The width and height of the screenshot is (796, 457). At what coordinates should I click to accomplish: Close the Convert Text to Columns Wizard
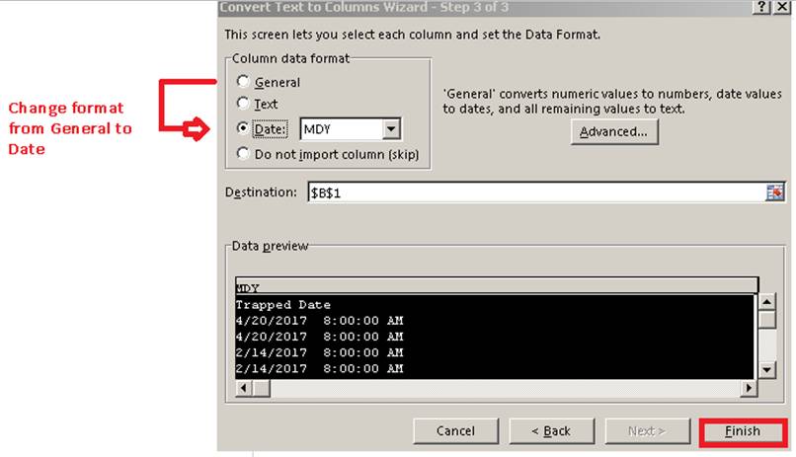780,7
